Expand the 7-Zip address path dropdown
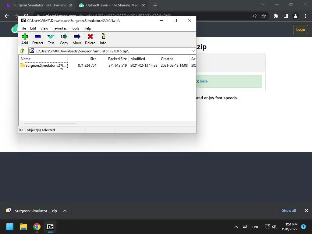Viewport: 312px width, 234px height. click(x=193, y=51)
